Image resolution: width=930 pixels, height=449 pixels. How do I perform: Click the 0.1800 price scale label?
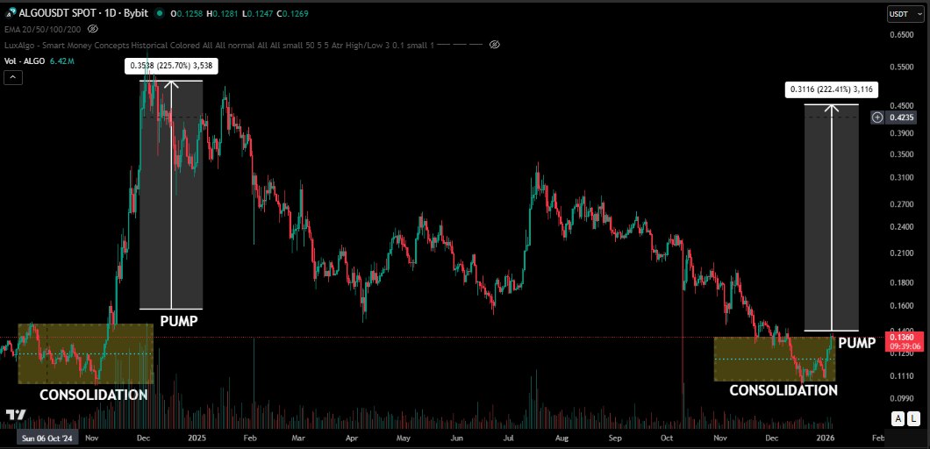[x=902, y=283]
